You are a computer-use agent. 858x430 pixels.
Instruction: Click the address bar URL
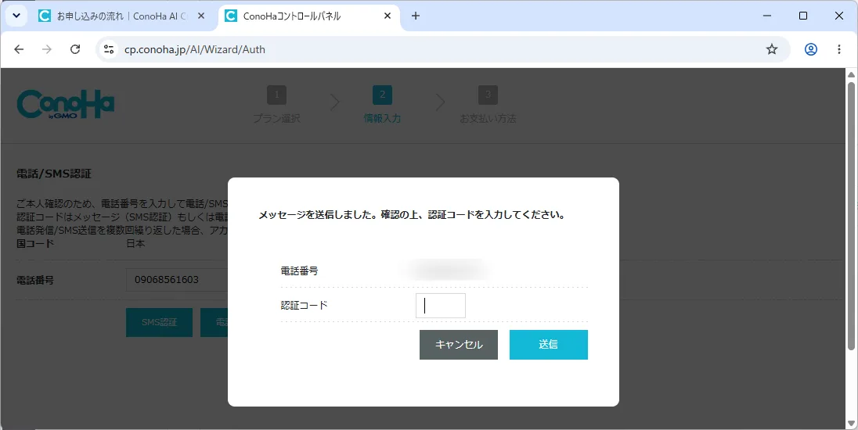pos(195,49)
